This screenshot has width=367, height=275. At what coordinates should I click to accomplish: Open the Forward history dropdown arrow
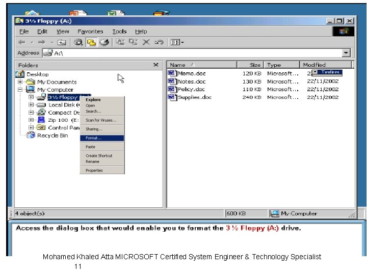pyautogui.click(x=52, y=42)
